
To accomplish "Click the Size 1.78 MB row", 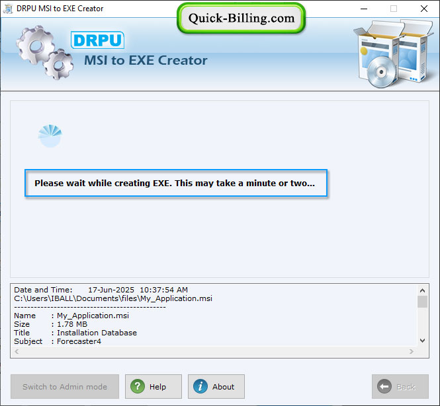I will pyautogui.click(x=51, y=324).
